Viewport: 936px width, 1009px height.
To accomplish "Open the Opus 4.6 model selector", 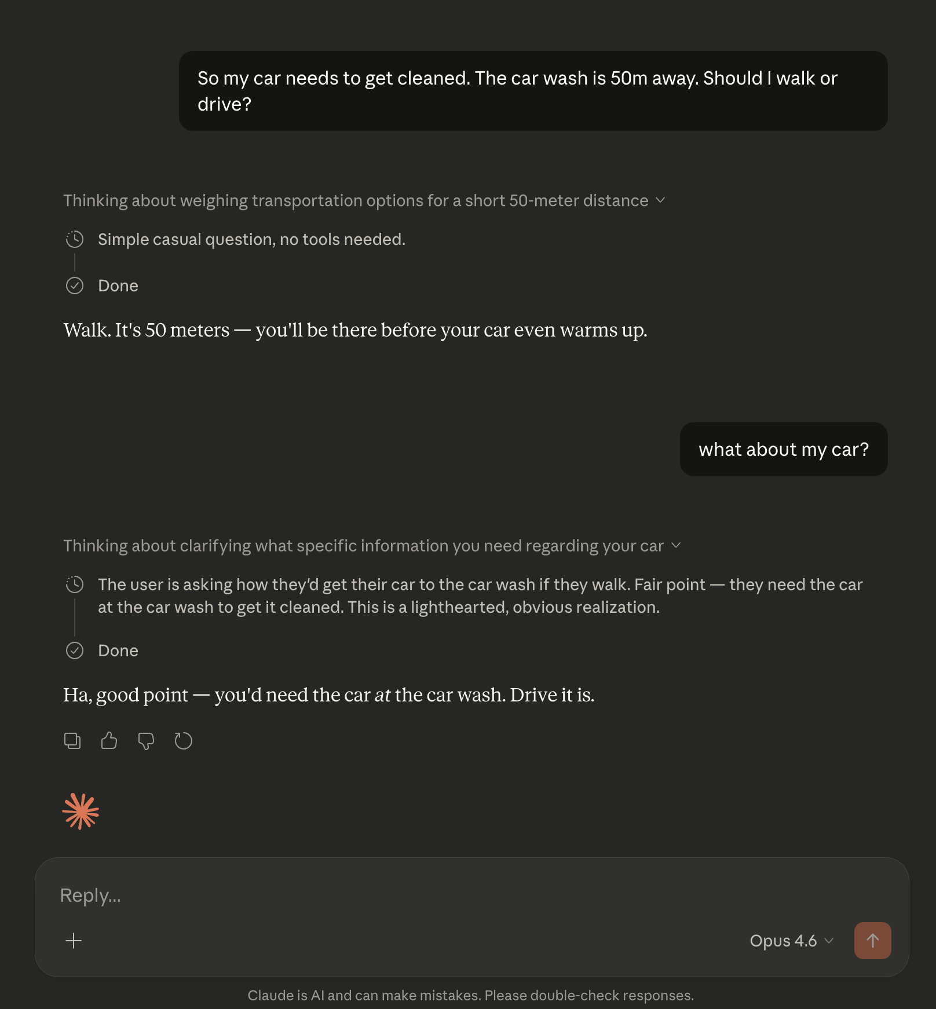I will [x=791, y=941].
